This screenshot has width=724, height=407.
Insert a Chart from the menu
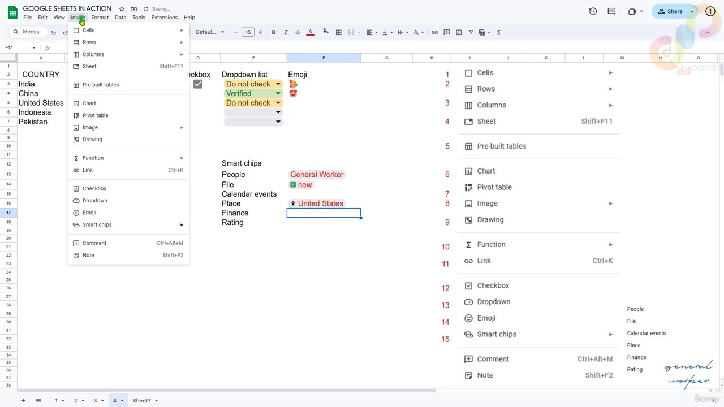click(x=128, y=103)
